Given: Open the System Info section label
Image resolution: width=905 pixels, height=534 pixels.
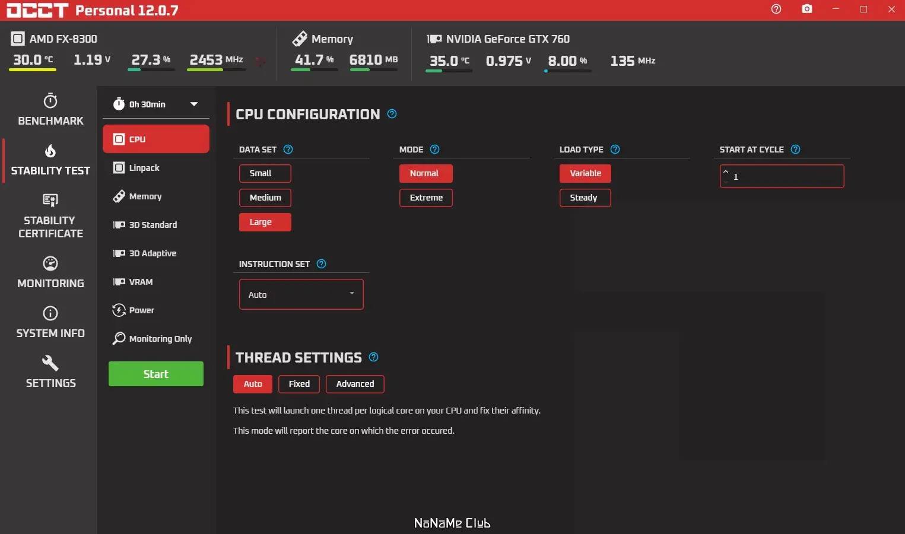Looking at the screenshot, I should tap(50, 333).
